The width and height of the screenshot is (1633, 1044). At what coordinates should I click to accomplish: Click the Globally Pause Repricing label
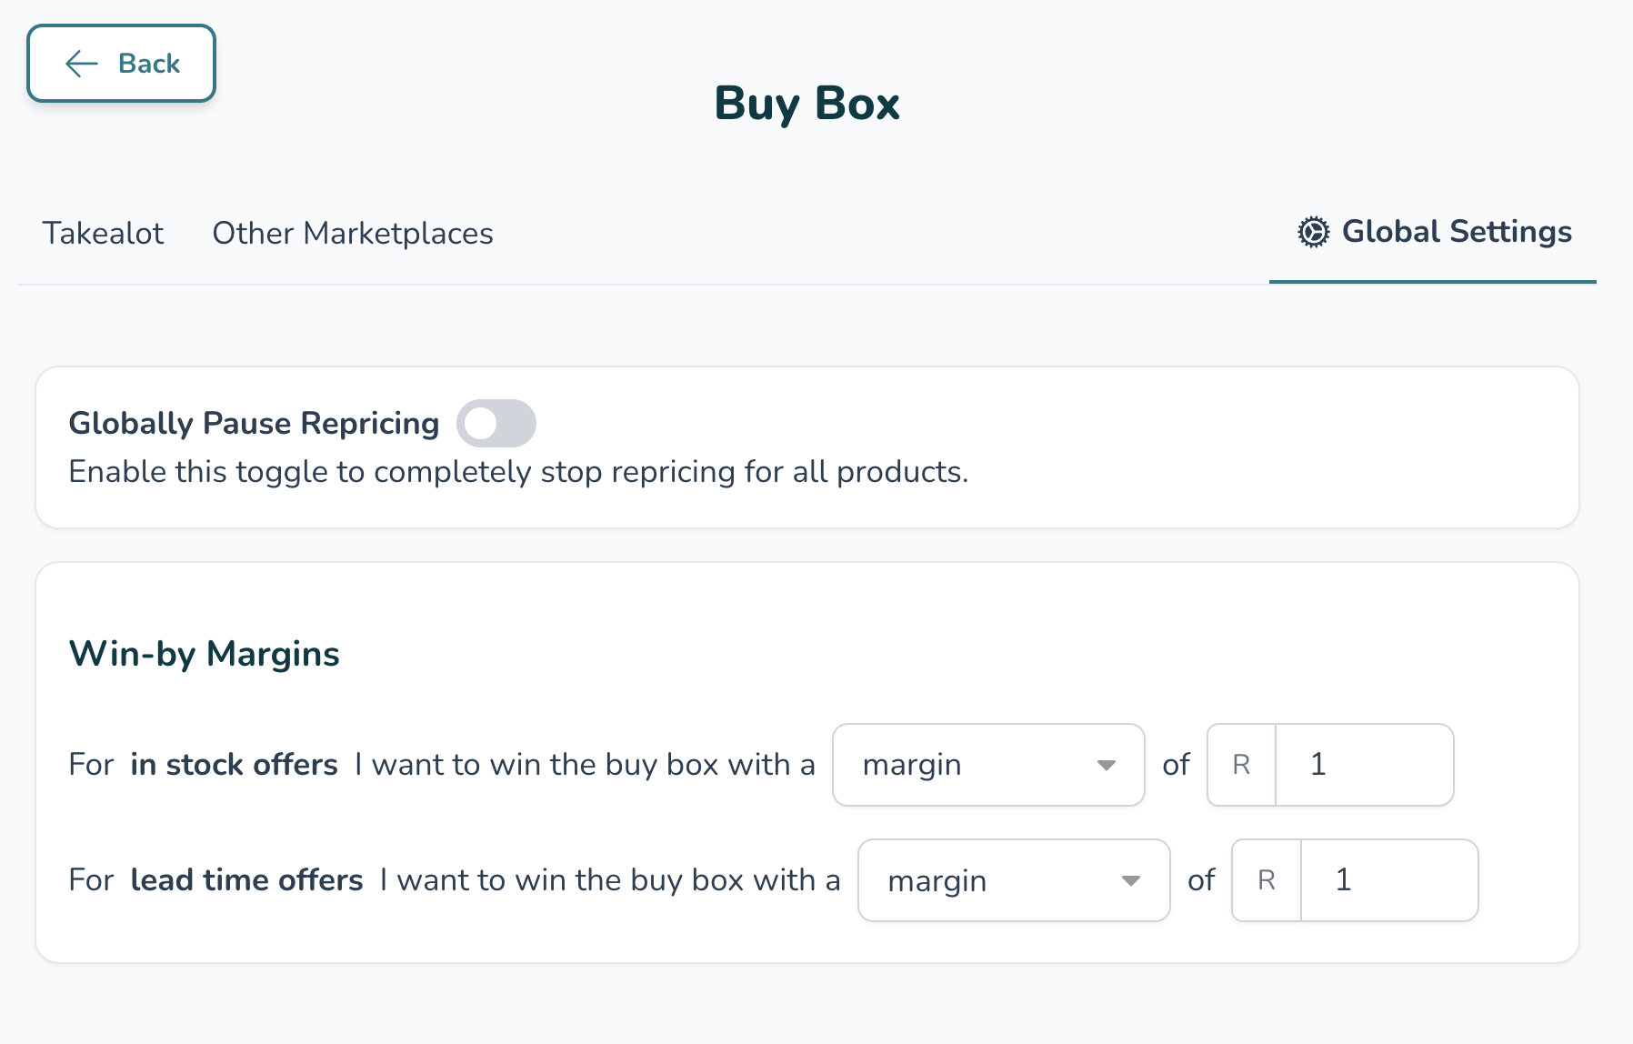(x=254, y=424)
